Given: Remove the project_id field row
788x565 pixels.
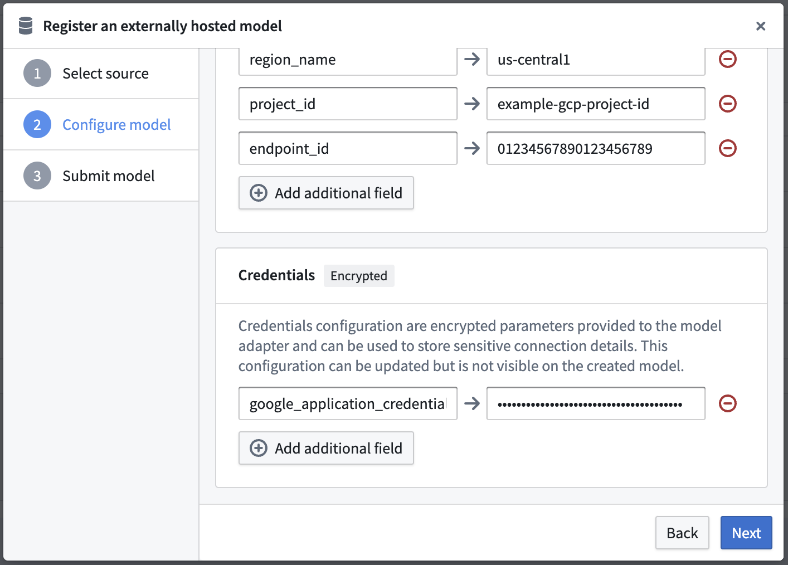Looking at the screenshot, I should (728, 104).
